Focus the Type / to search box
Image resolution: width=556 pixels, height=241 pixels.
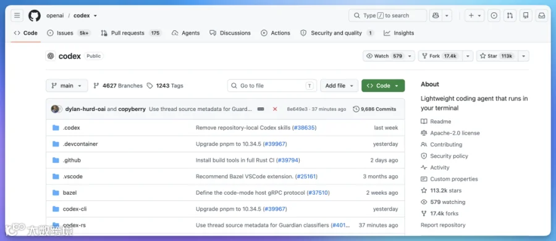[387, 15]
